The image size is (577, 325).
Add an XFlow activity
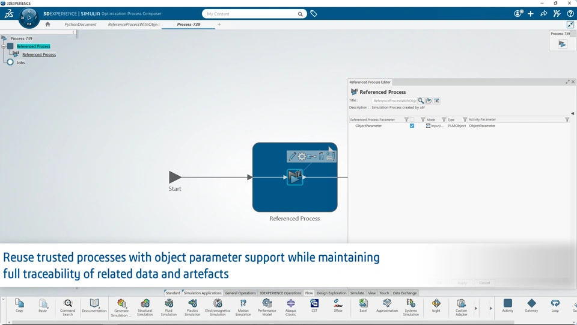338,306
